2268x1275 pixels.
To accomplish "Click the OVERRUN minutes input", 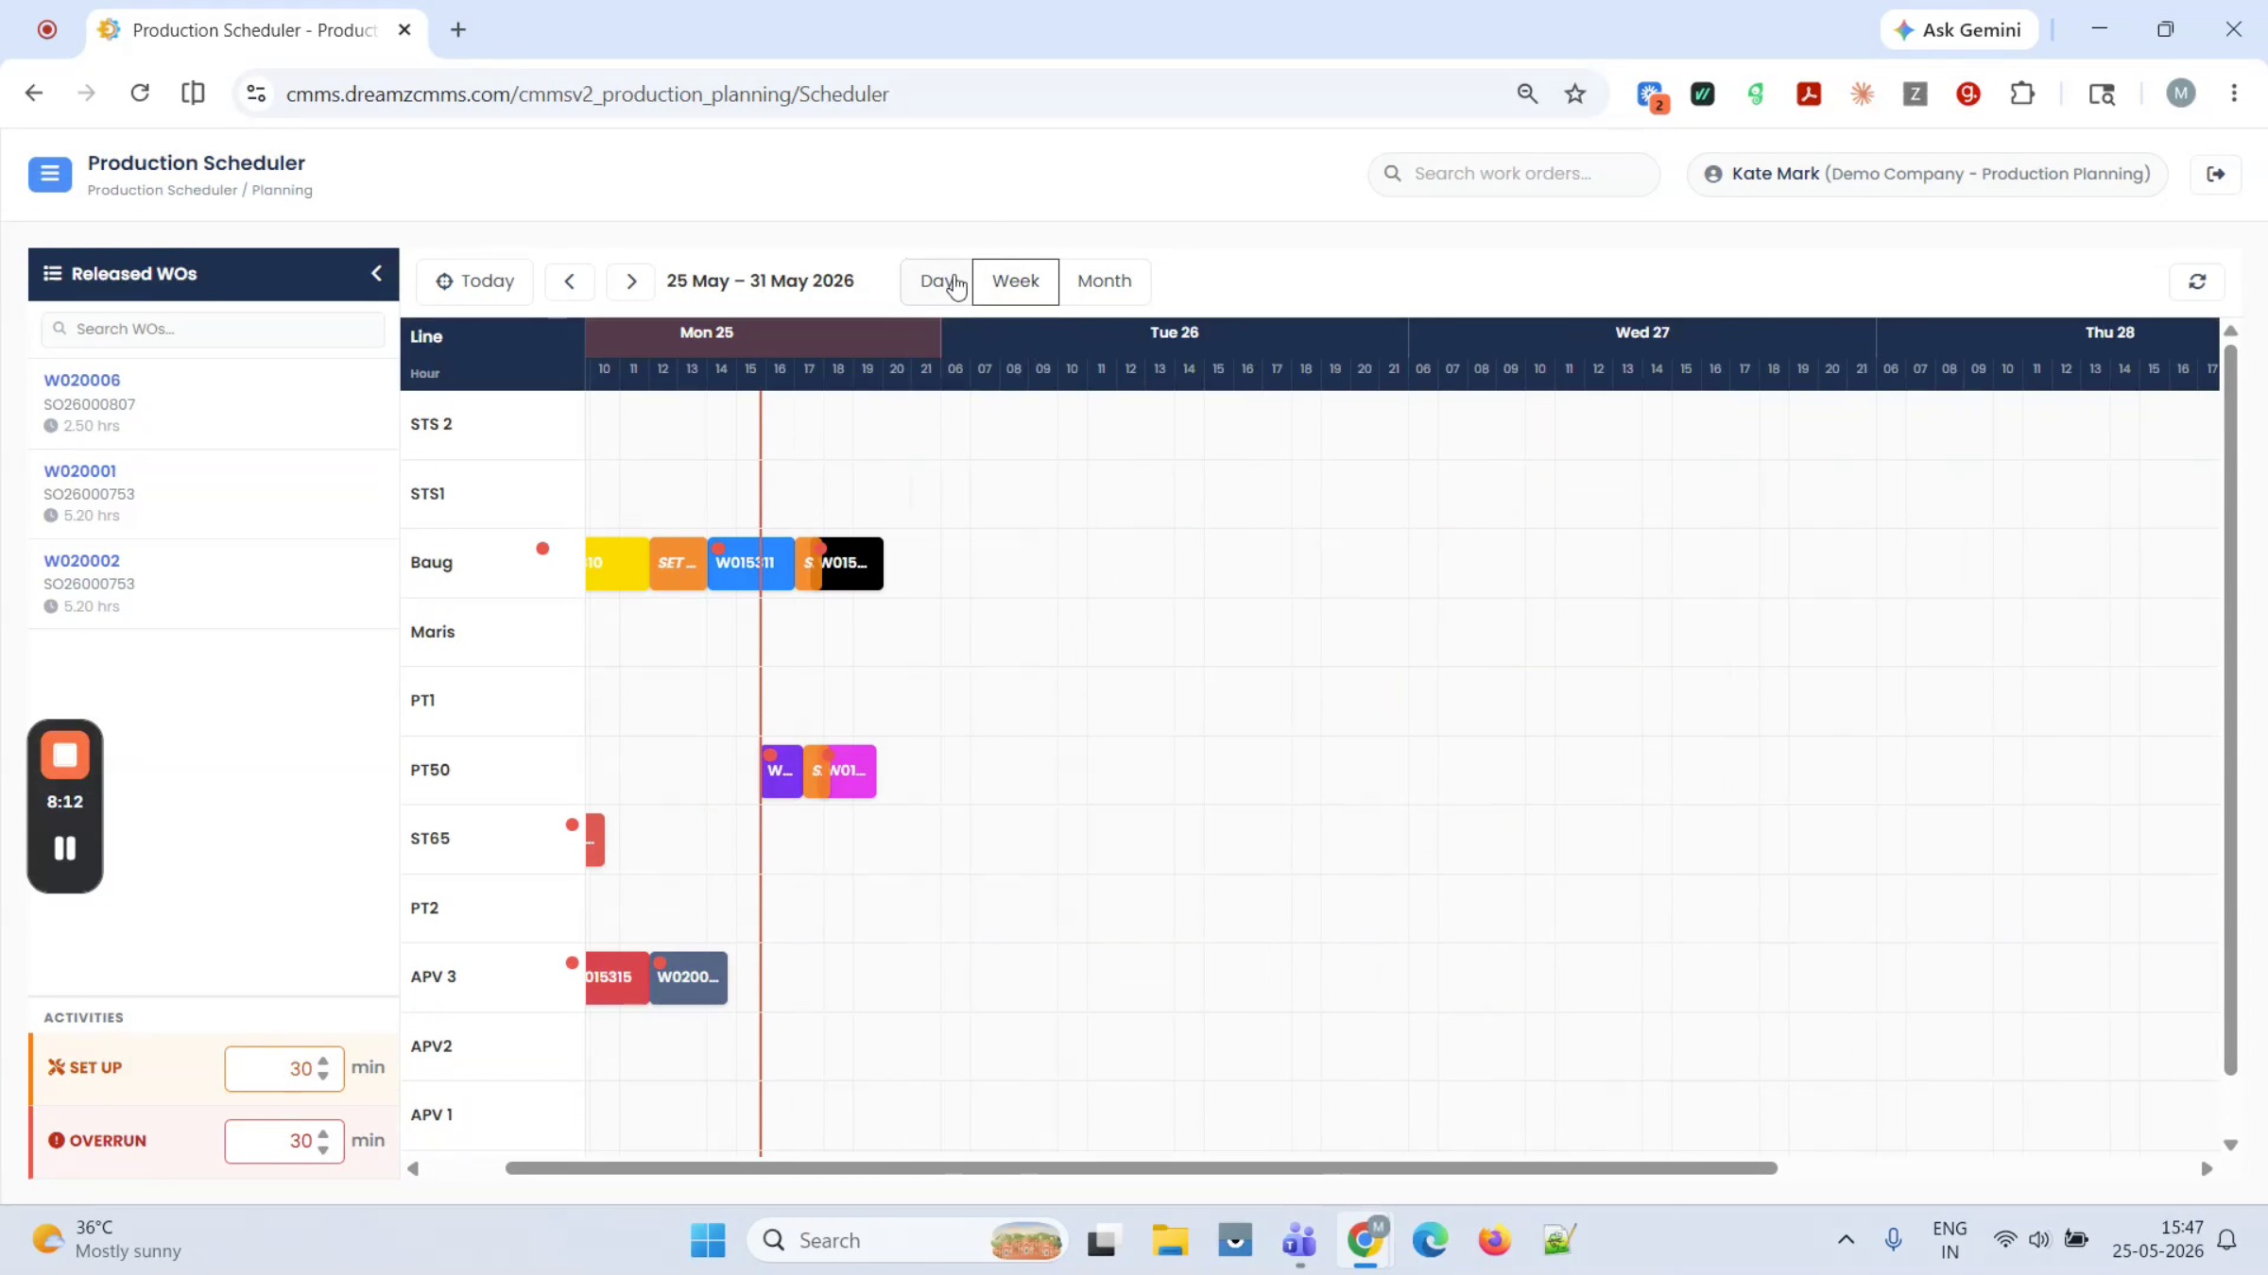I will [283, 1141].
